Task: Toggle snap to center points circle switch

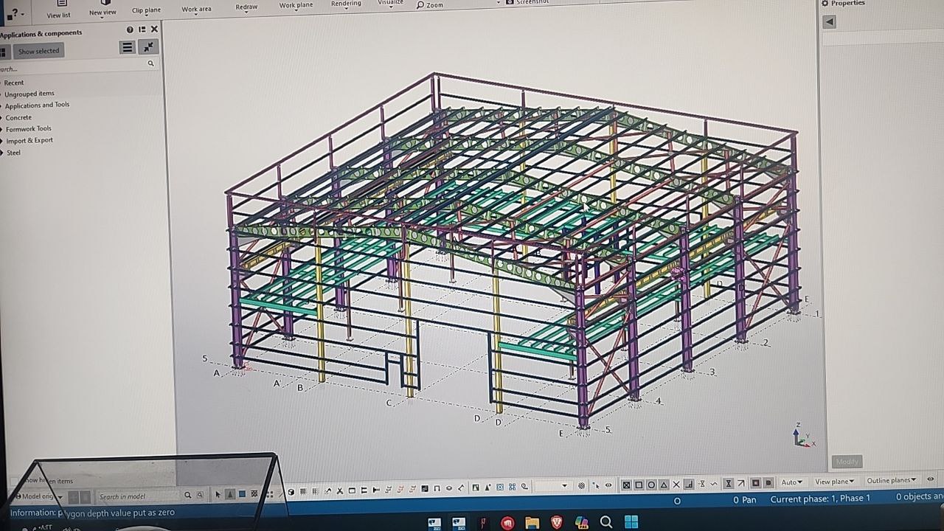Action: (651, 485)
